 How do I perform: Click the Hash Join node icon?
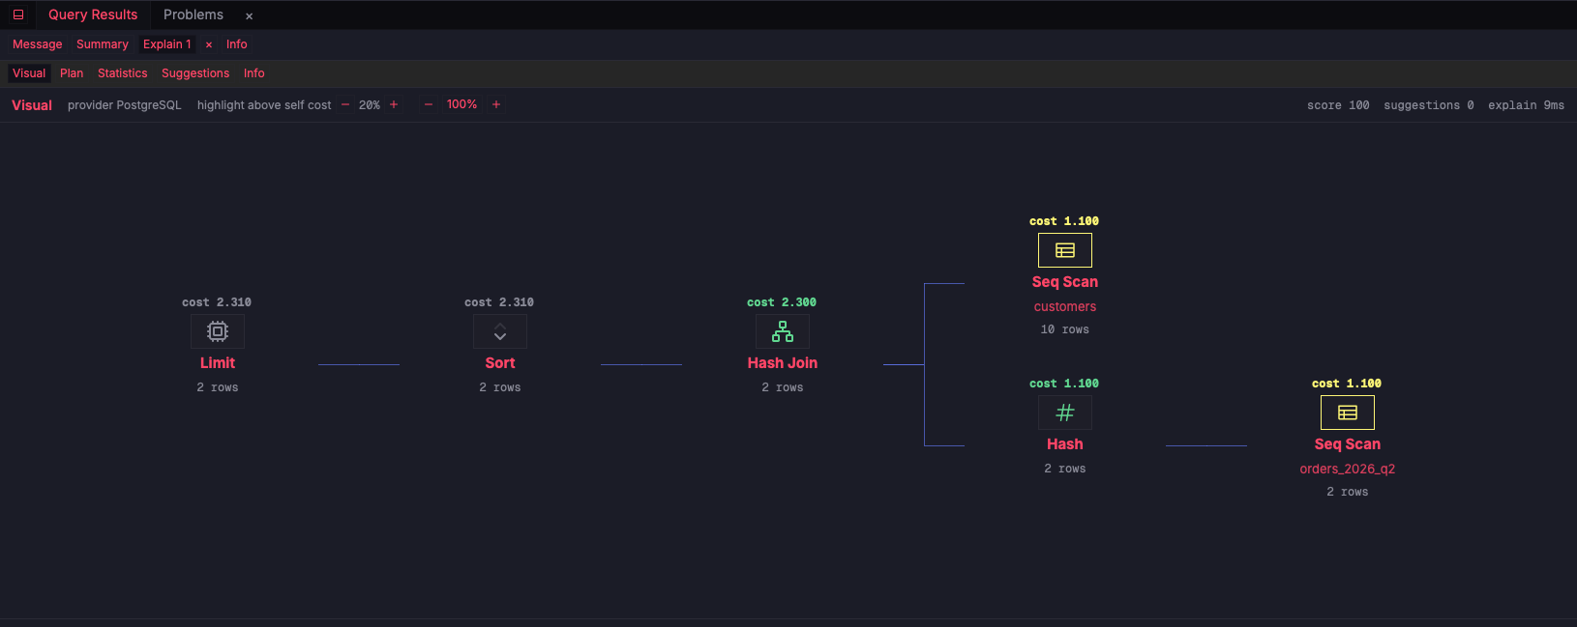(783, 331)
